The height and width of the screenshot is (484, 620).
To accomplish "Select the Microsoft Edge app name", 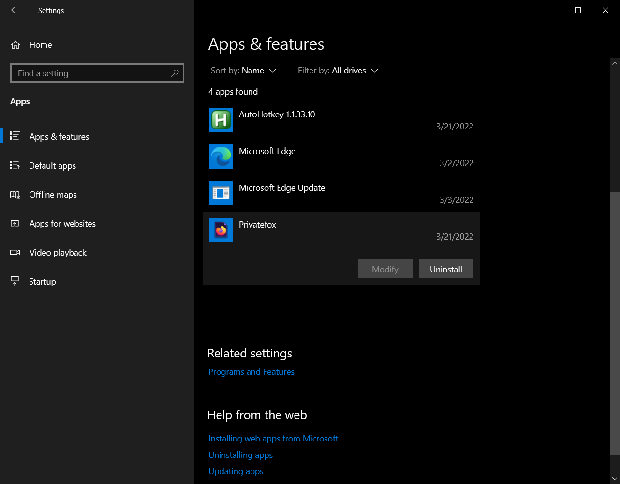I will click(267, 151).
